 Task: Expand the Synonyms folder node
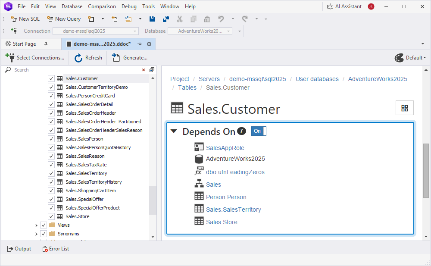[36, 234]
